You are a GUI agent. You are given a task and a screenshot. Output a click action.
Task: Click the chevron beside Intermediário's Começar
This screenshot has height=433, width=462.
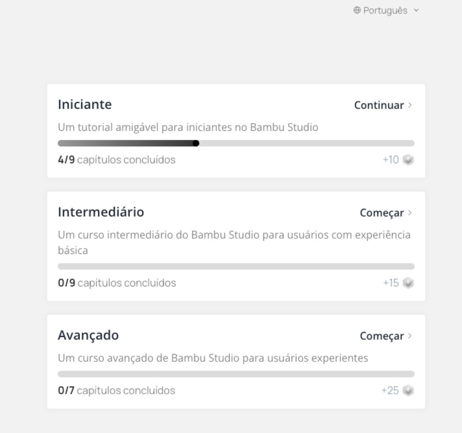(410, 213)
